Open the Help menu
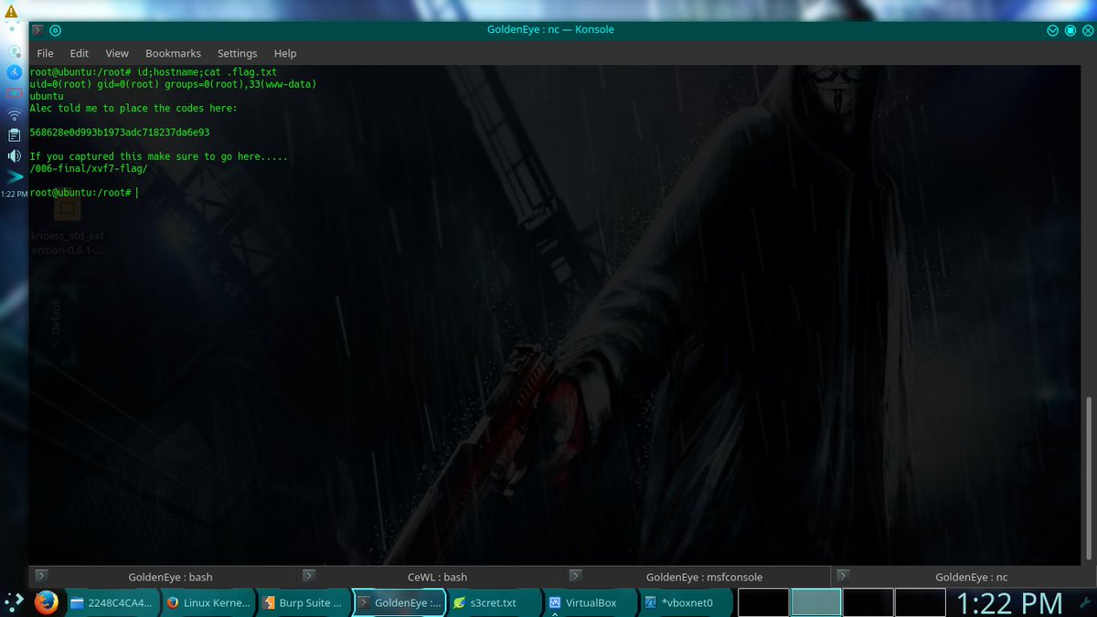 (285, 54)
